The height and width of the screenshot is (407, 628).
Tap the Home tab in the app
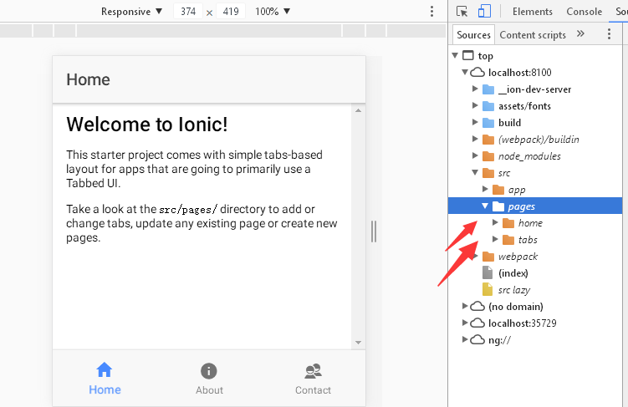[105, 379]
